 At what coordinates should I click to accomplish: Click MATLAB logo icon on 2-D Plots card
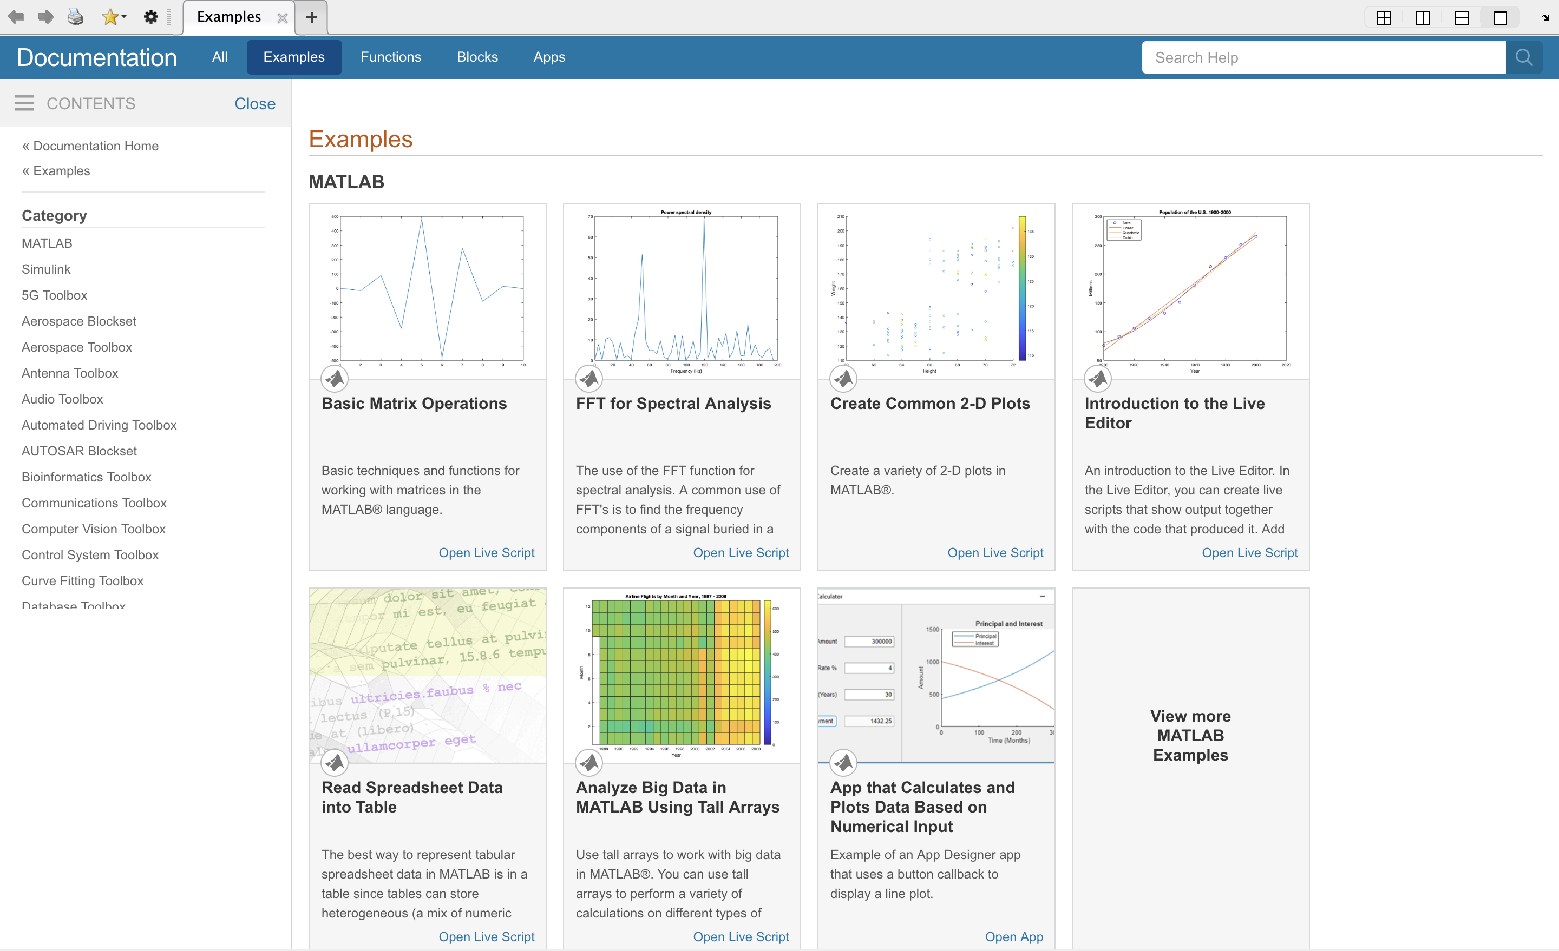coord(843,379)
